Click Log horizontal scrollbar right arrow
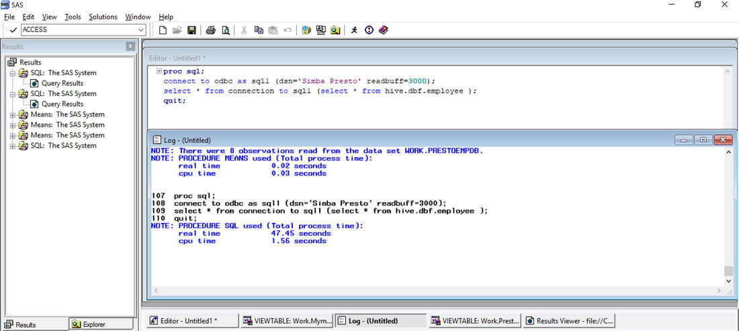 pos(720,291)
